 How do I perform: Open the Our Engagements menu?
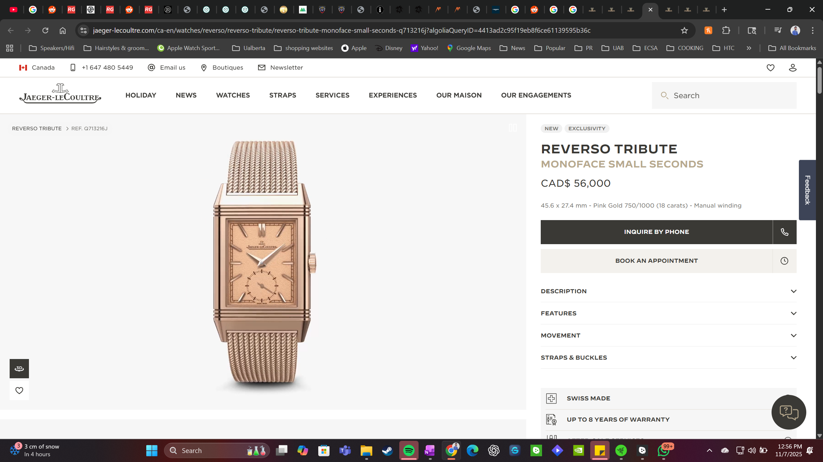tap(536, 95)
